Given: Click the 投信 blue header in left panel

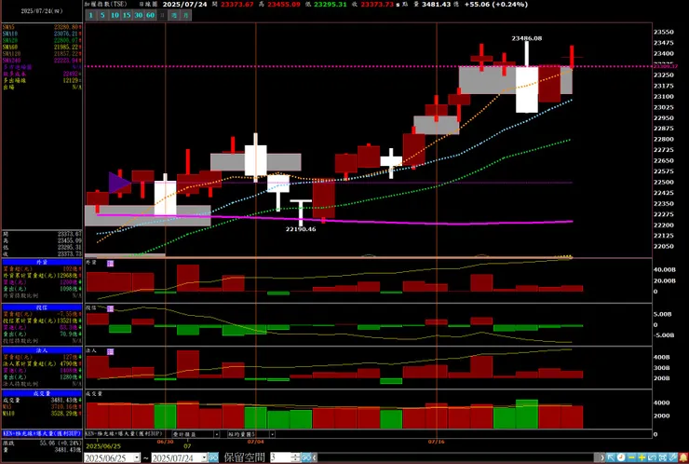Looking at the screenshot, I should (42, 307).
